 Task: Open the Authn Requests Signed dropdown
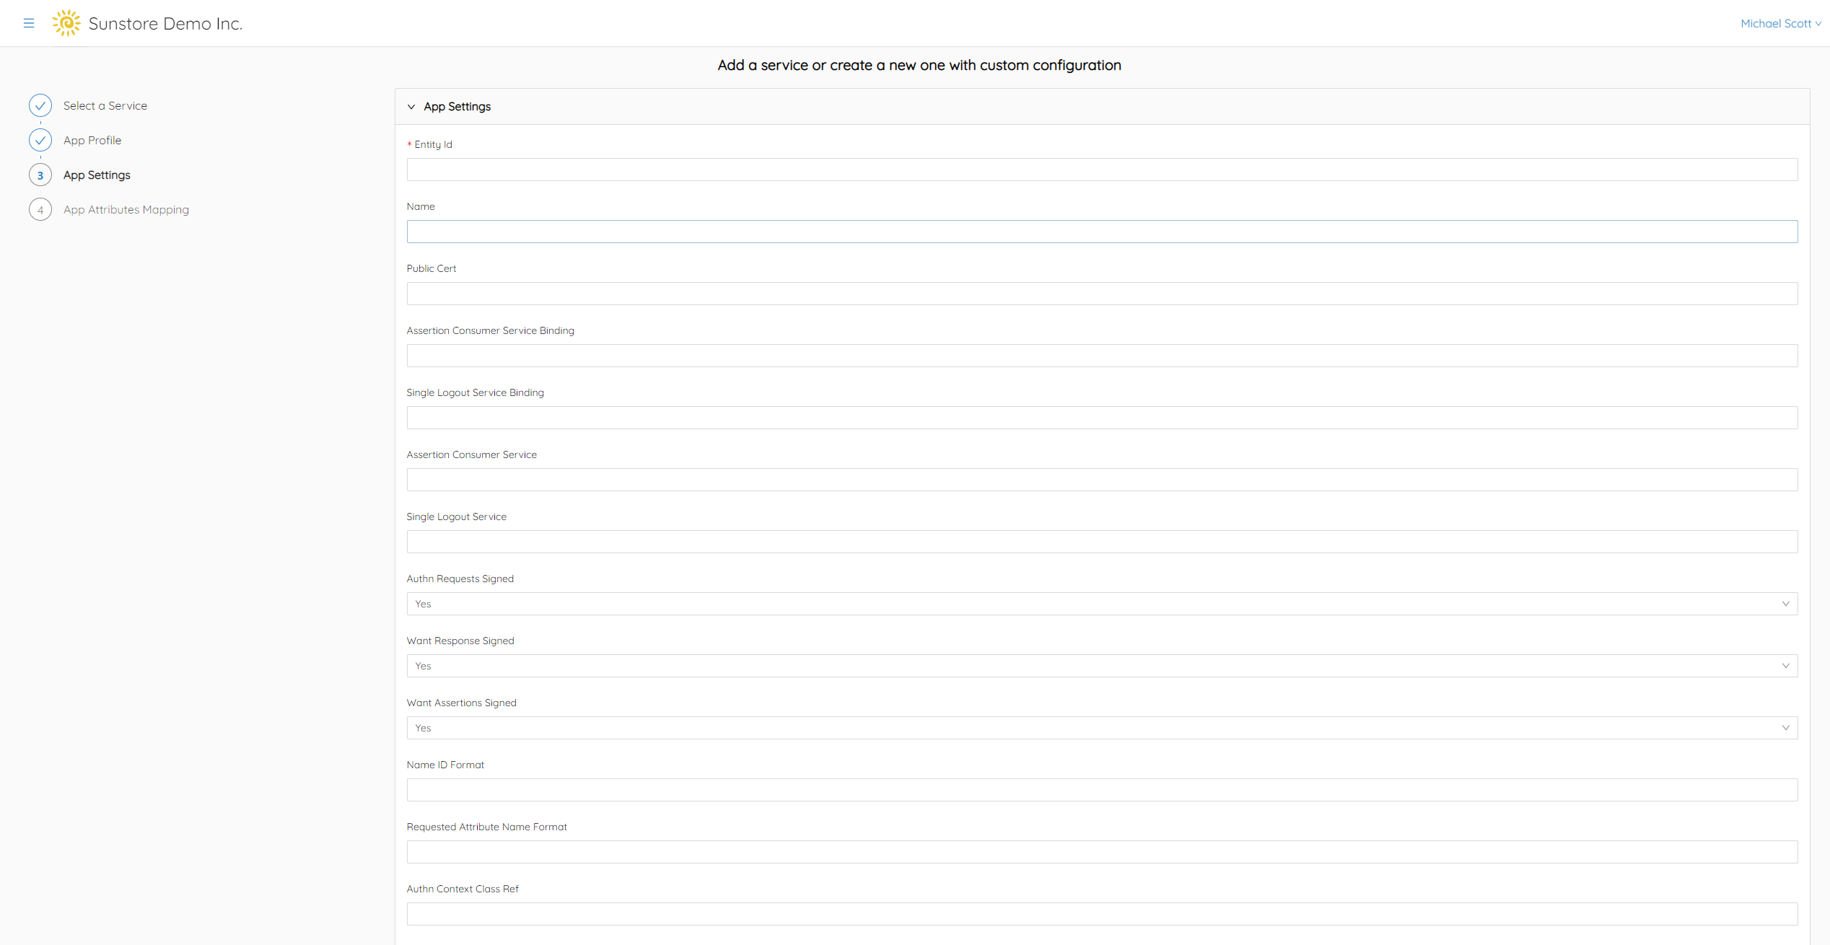(x=1102, y=604)
